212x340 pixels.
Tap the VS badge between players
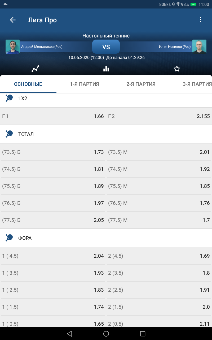106,47
